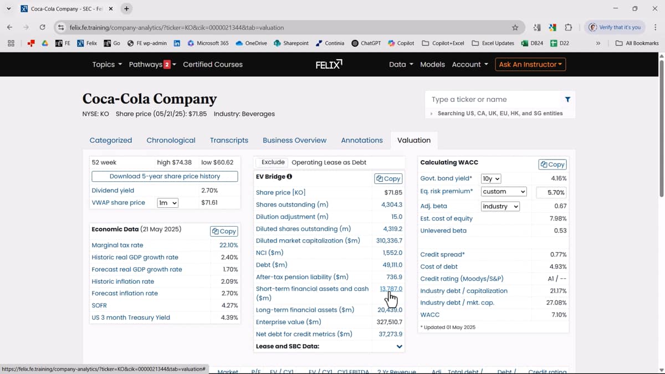Open Certified Courses in the header
The width and height of the screenshot is (665, 374).
pyautogui.click(x=213, y=64)
